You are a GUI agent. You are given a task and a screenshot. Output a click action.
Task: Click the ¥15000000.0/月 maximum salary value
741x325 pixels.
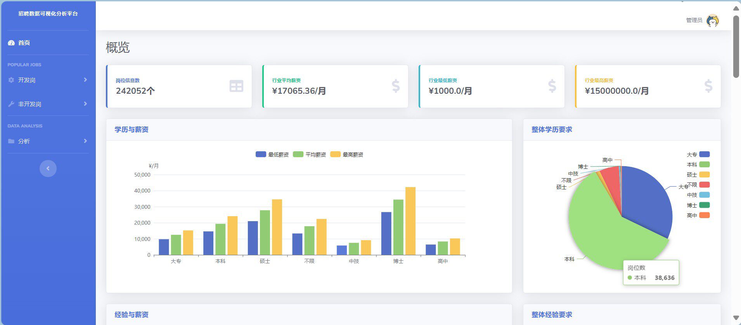click(617, 91)
